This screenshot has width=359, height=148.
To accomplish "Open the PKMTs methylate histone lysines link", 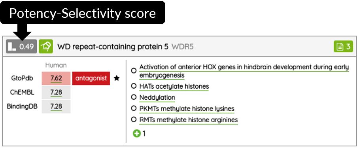I will click(187, 108).
